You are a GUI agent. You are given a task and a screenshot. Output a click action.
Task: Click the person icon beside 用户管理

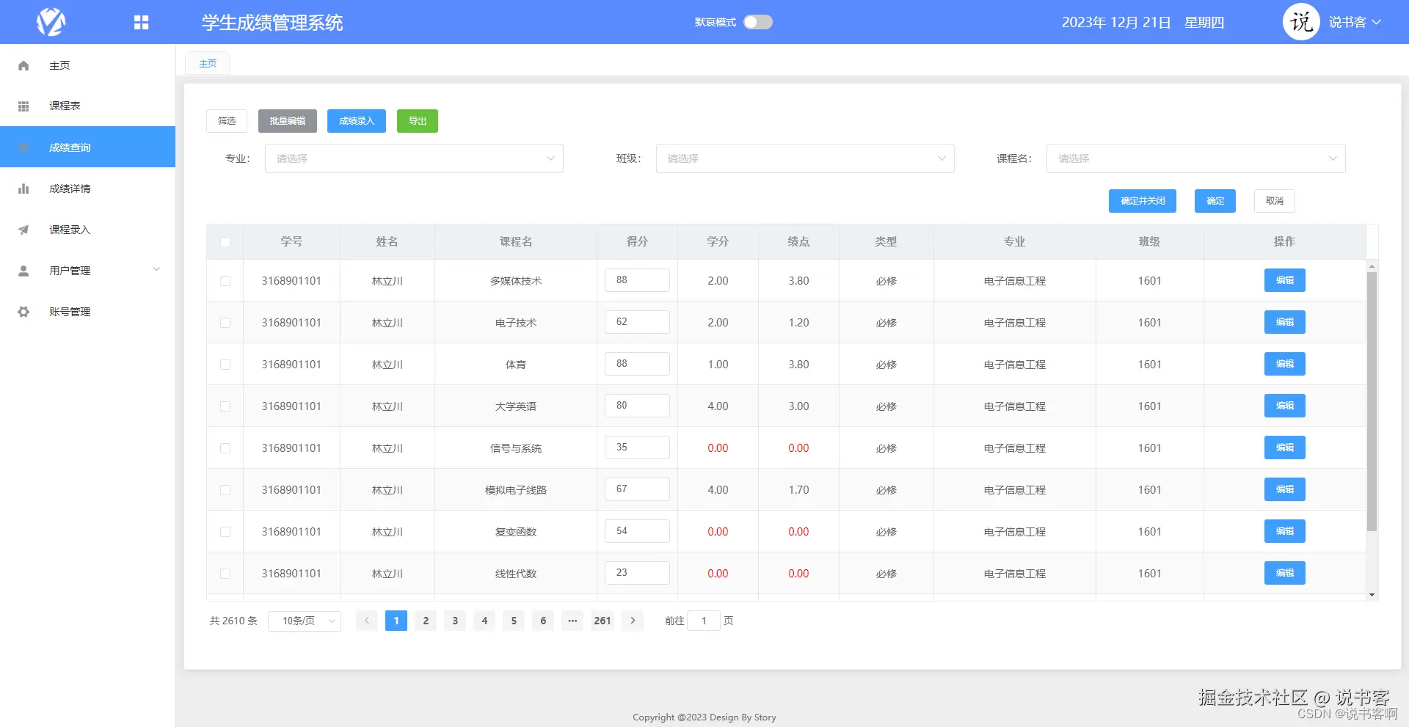[x=23, y=271]
